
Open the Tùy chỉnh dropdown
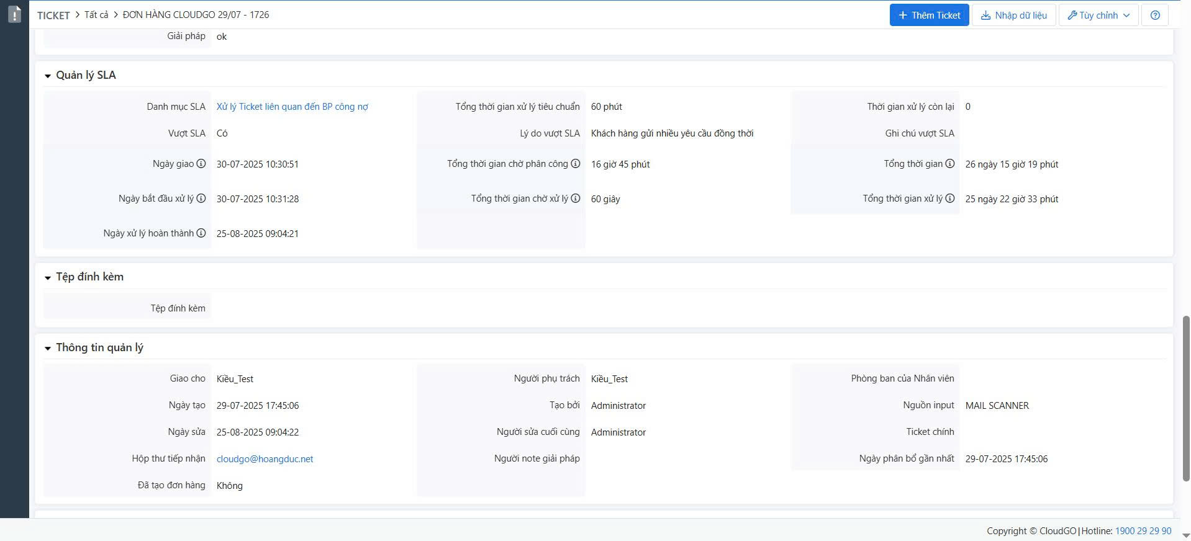point(1098,16)
